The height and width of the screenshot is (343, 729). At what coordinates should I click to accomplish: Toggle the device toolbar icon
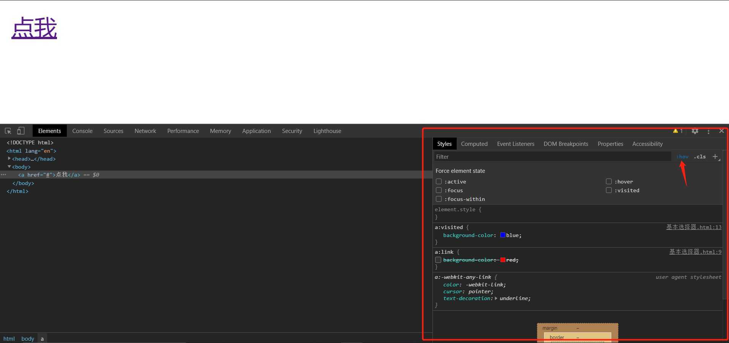pos(21,131)
